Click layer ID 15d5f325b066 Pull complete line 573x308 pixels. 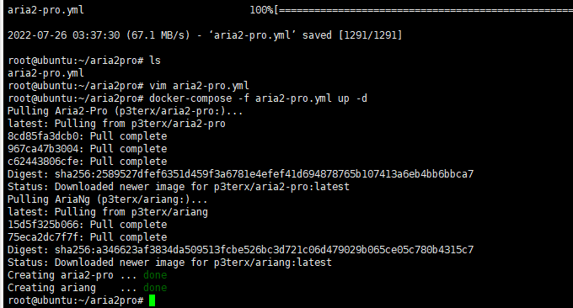pyautogui.click(x=88, y=225)
